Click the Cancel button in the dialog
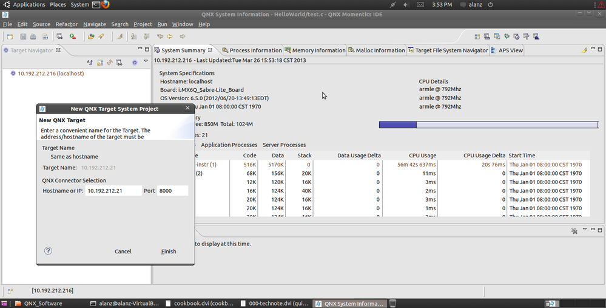Viewport: 606px width, 308px height. (x=123, y=251)
